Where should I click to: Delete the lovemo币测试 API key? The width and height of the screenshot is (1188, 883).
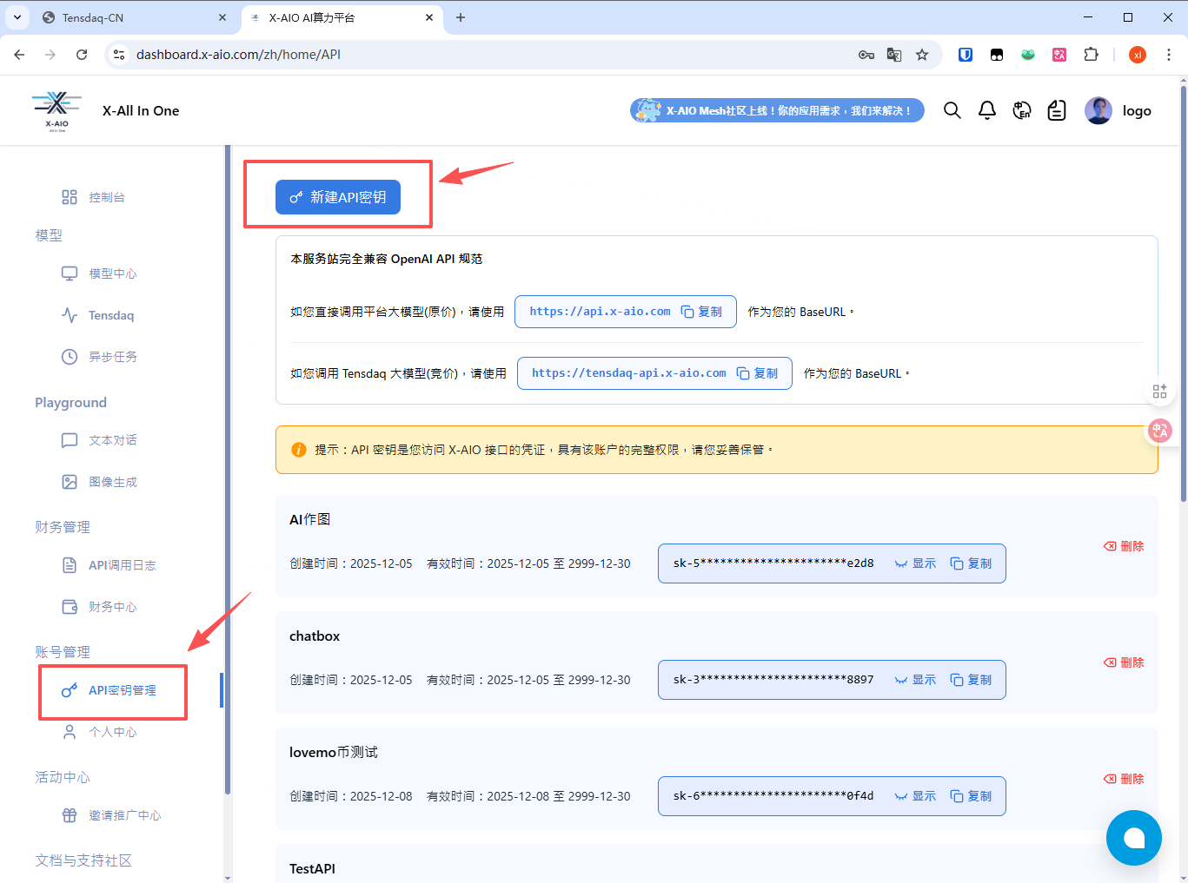pyautogui.click(x=1124, y=779)
